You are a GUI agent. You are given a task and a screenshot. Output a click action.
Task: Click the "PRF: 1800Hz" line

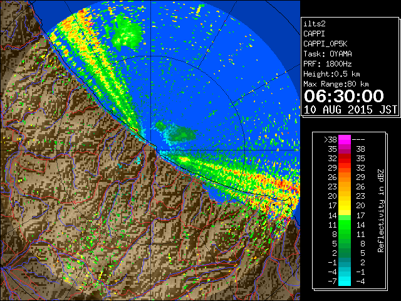click(x=328, y=64)
